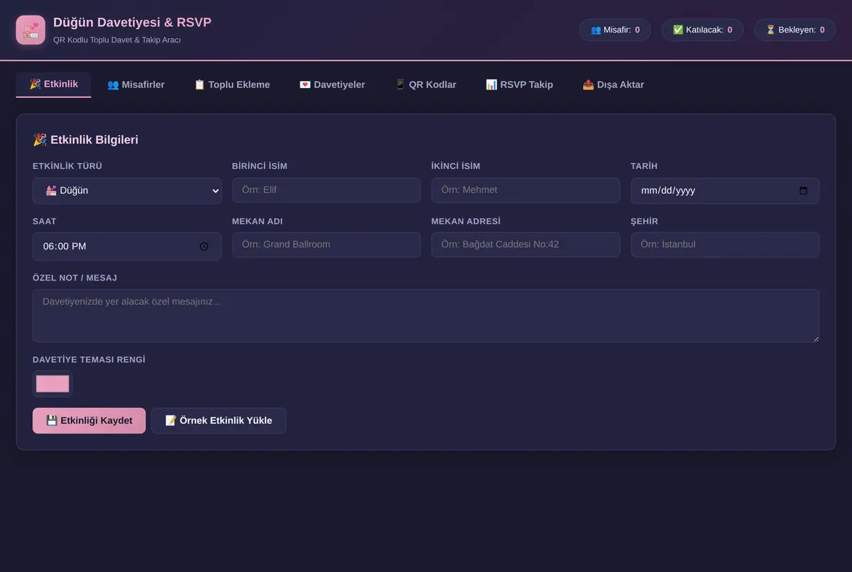Click the Örnek Etkinlik Yükle button
This screenshot has width=852, height=572.
(x=219, y=420)
